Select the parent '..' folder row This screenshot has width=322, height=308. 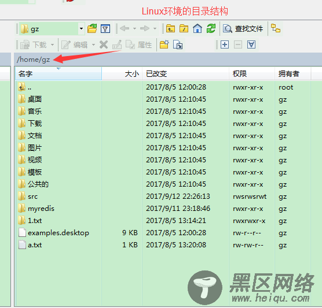[163, 87]
